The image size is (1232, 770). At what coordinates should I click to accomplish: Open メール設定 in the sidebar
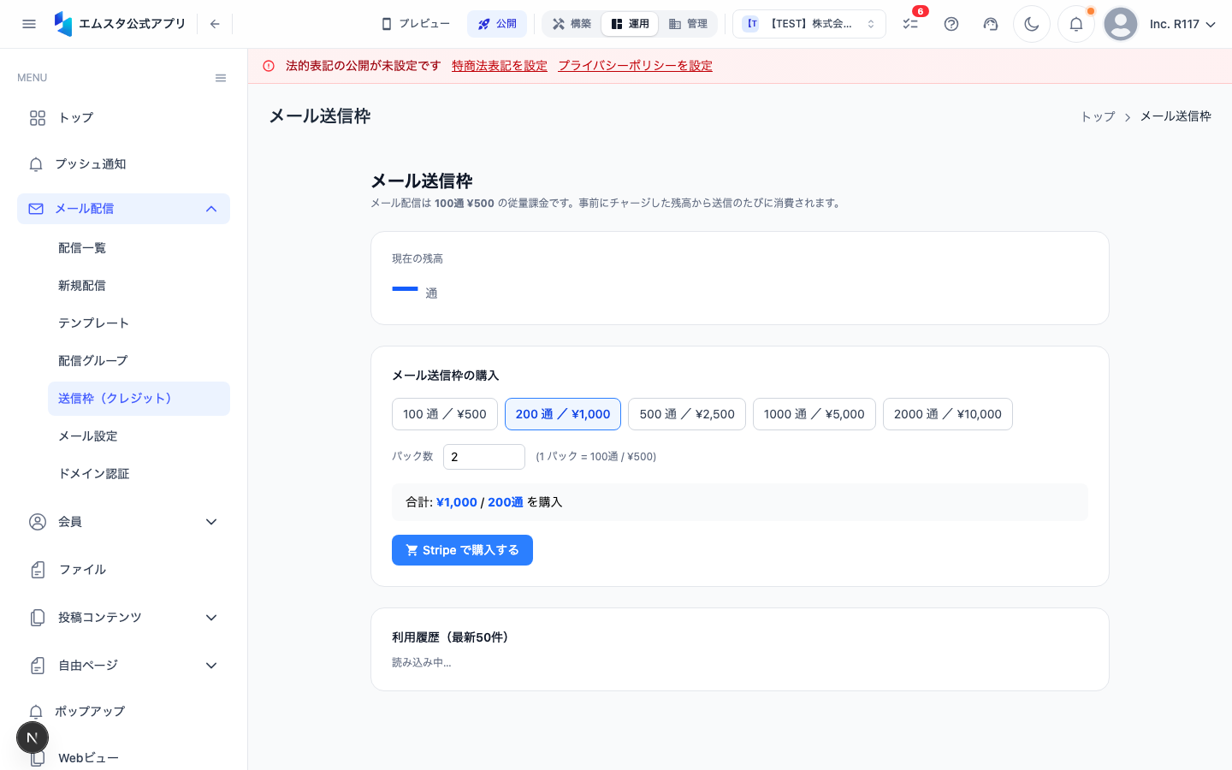click(139, 436)
